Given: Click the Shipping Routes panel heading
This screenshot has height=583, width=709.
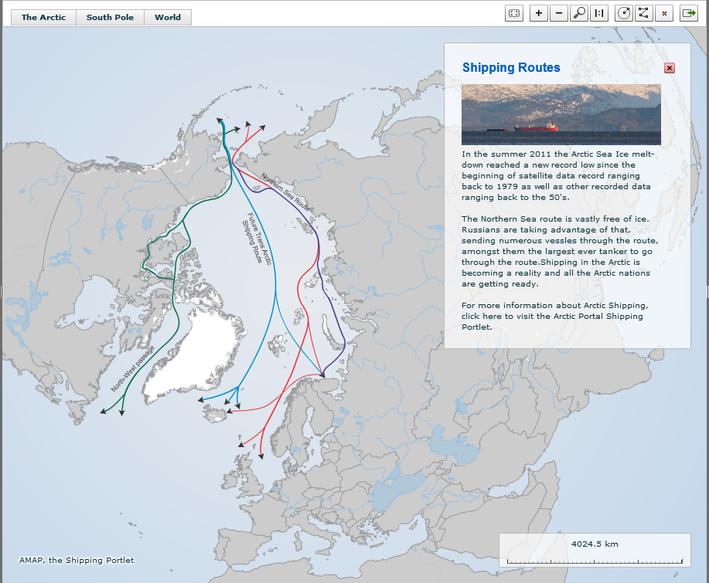Looking at the screenshot, I should tap(511, 67).
